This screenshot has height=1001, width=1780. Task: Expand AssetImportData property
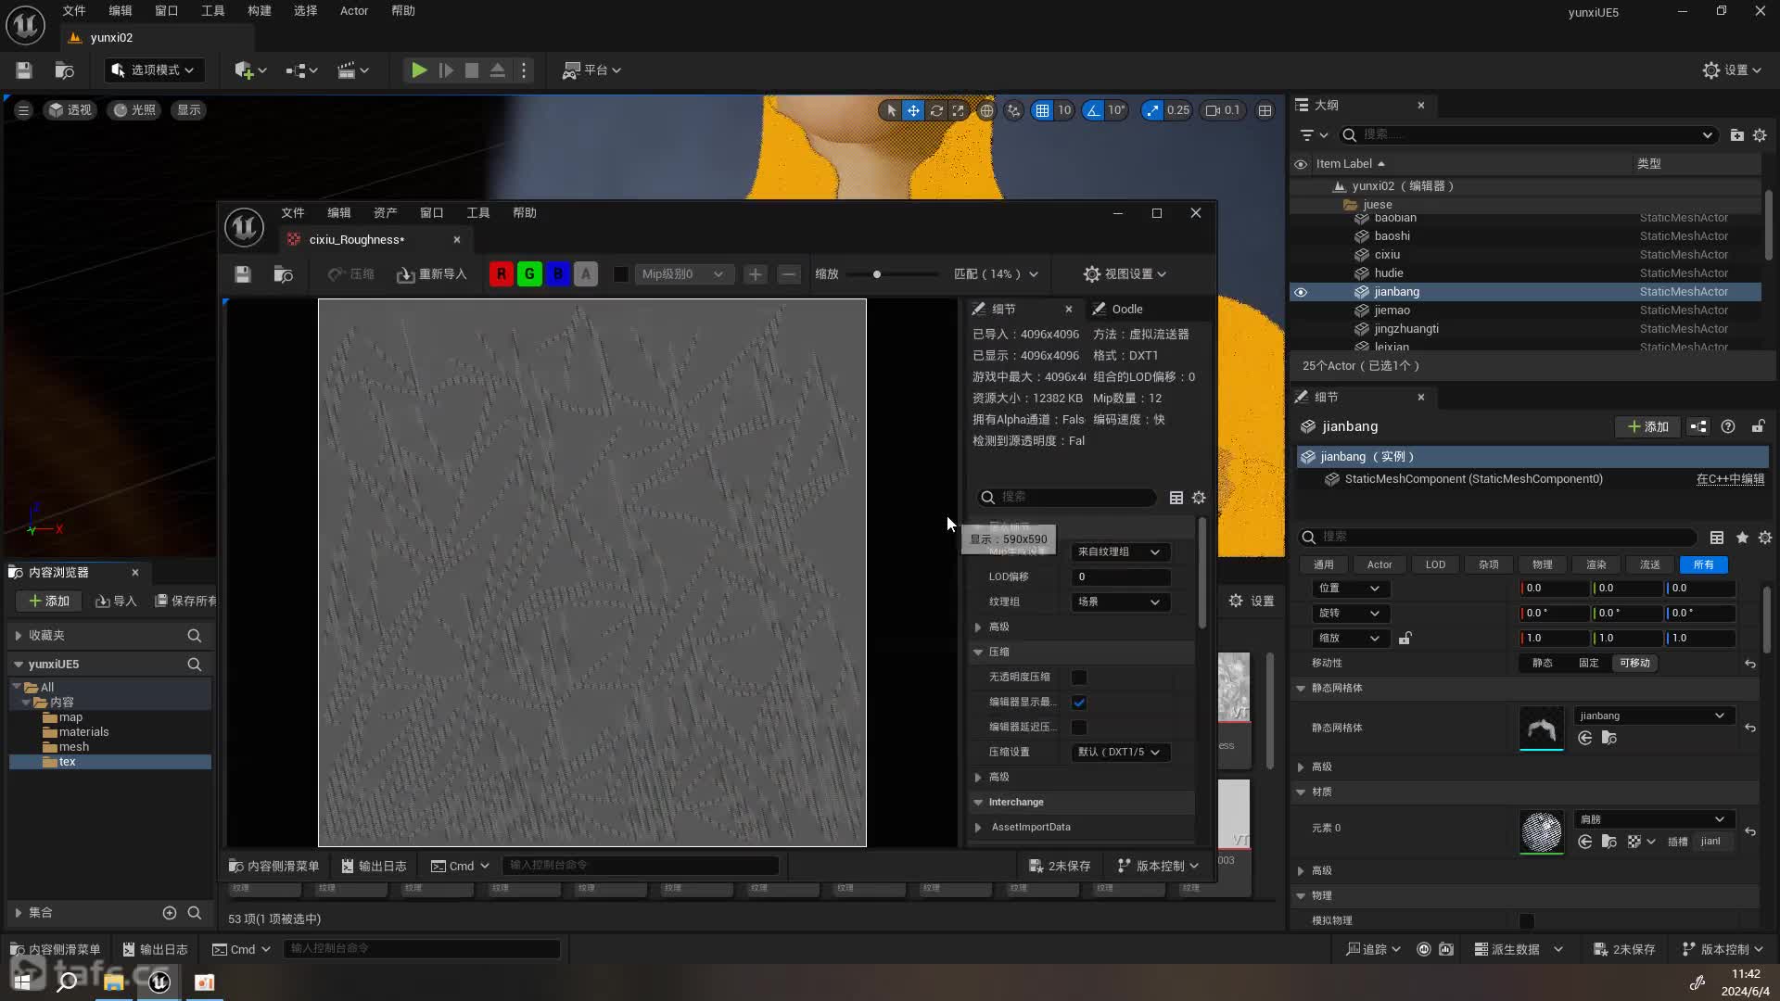click(x=978, y=828)
